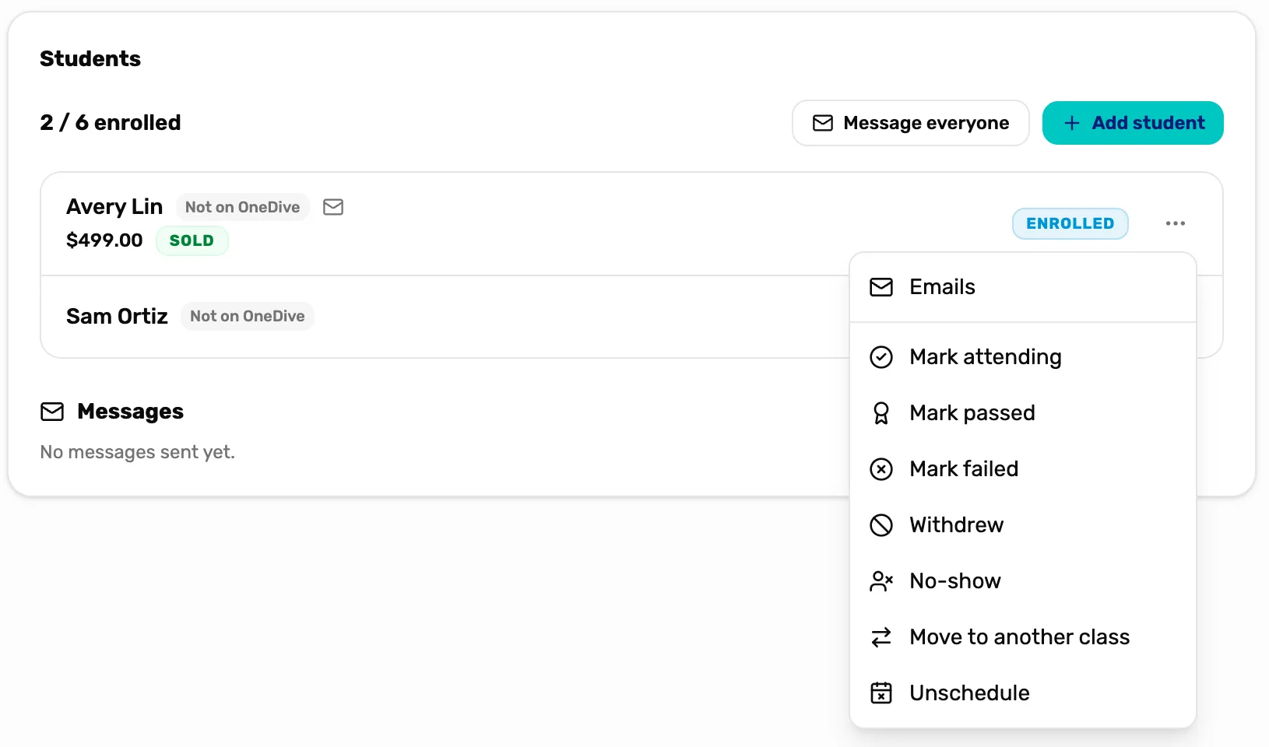This screenshot has width=1269, height=747.
Task: Choose Mark failed in the menu
Action: 1022,469
